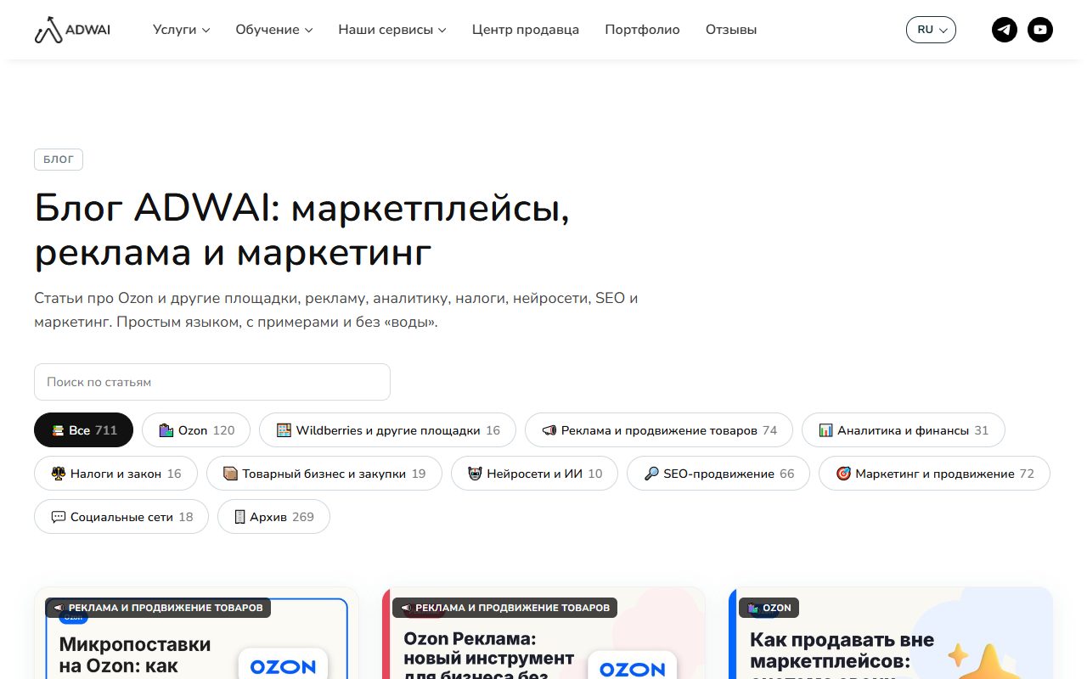Open the Telegram channel icon

1005,30
